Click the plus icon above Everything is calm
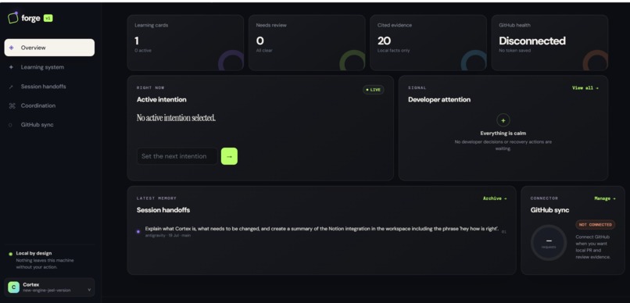Viewport: 630px width, 303px height. point(503,120)
